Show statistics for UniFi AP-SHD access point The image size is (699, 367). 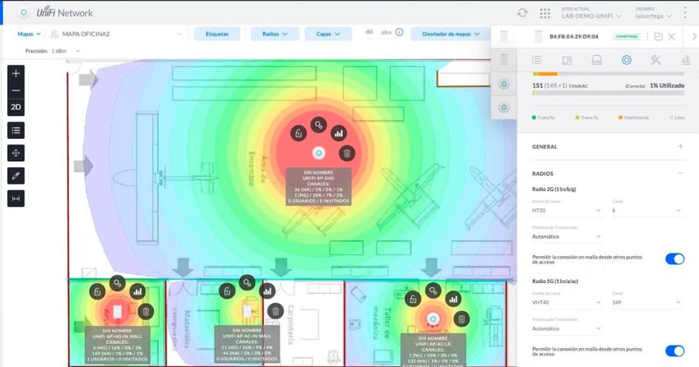pos(339,133)
